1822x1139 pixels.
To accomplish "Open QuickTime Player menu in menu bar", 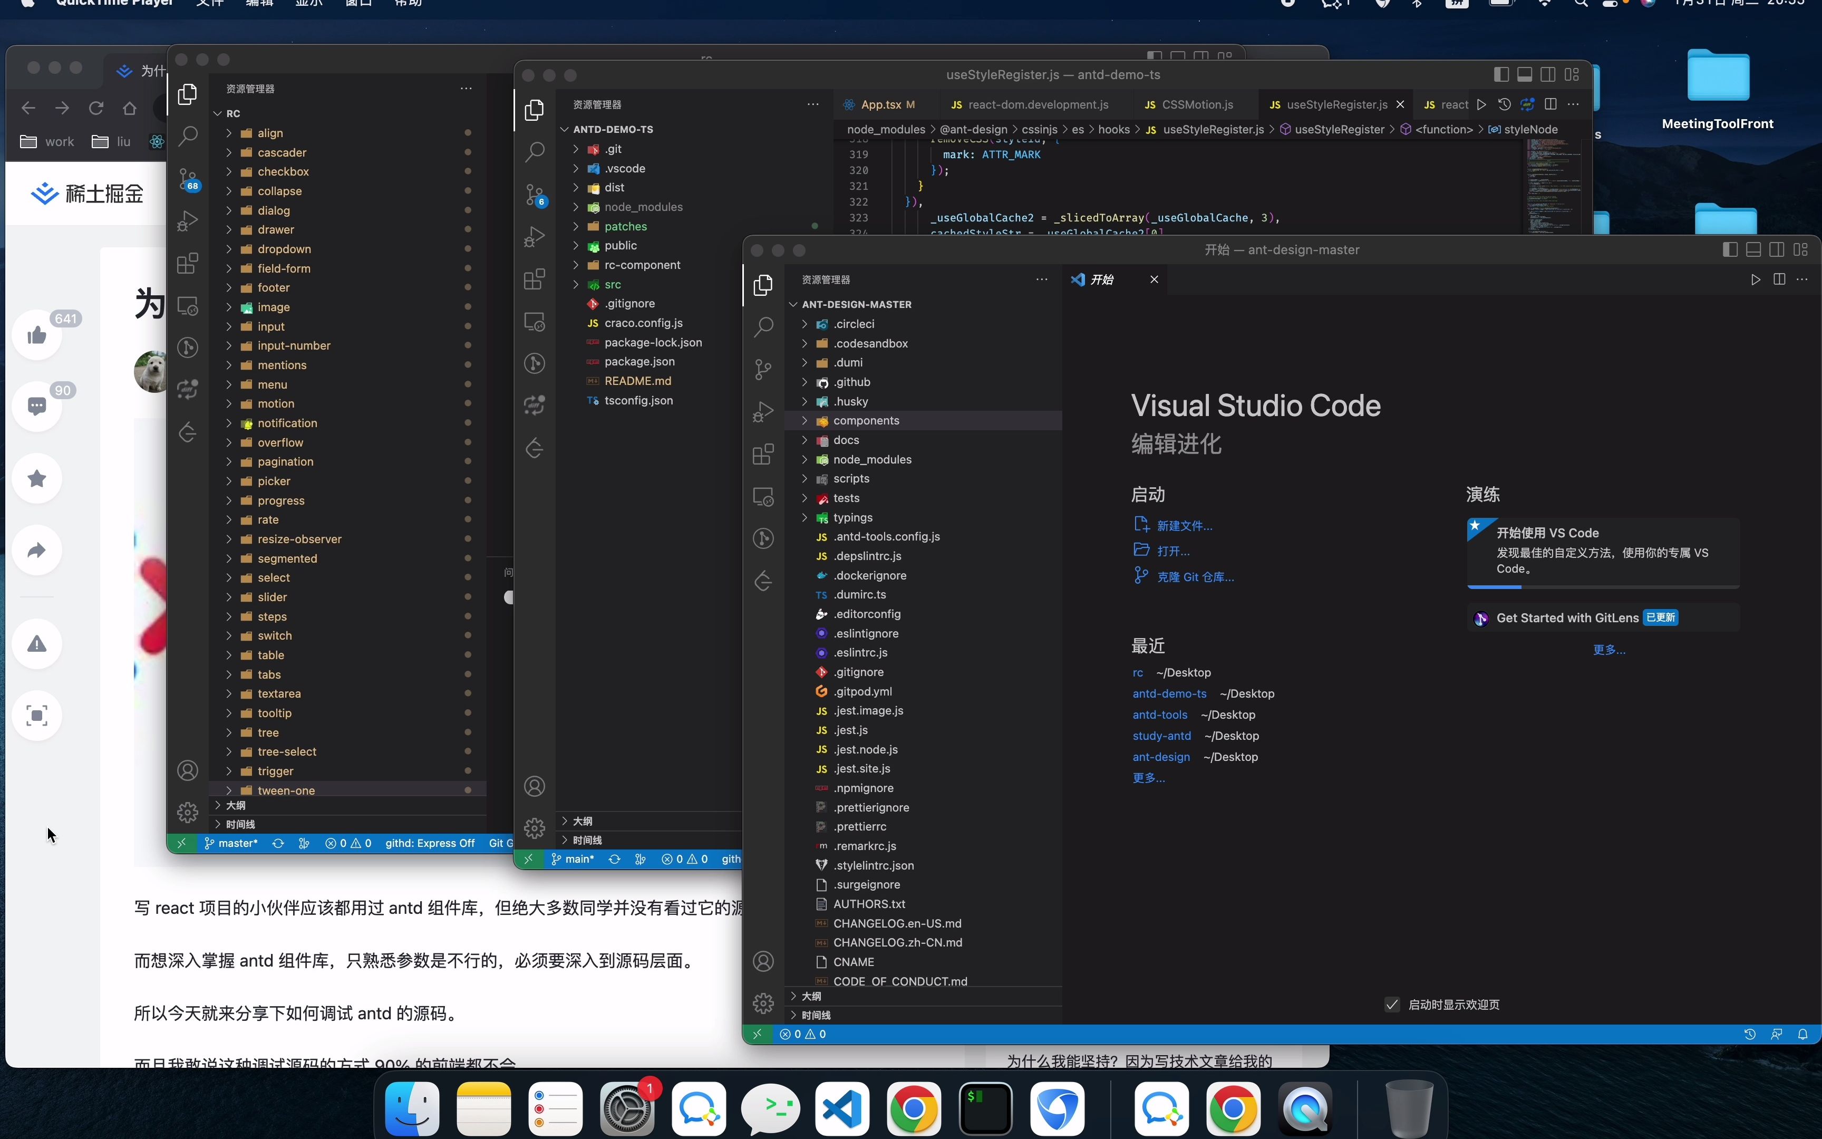I will click(x=114, y=3).
